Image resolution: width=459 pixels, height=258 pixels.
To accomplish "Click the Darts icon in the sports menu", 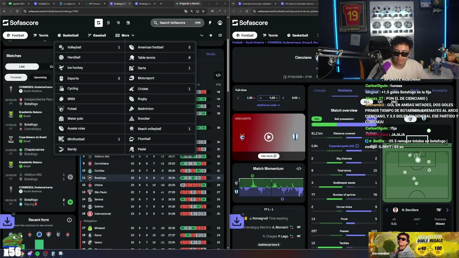I will click(132, 68).
